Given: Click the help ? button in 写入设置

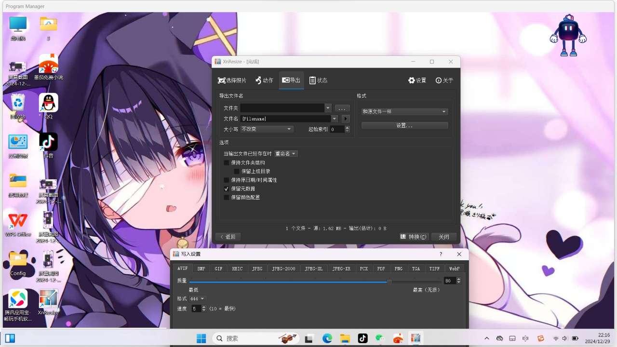Looking at the screenshot, I should pos(441,254).
